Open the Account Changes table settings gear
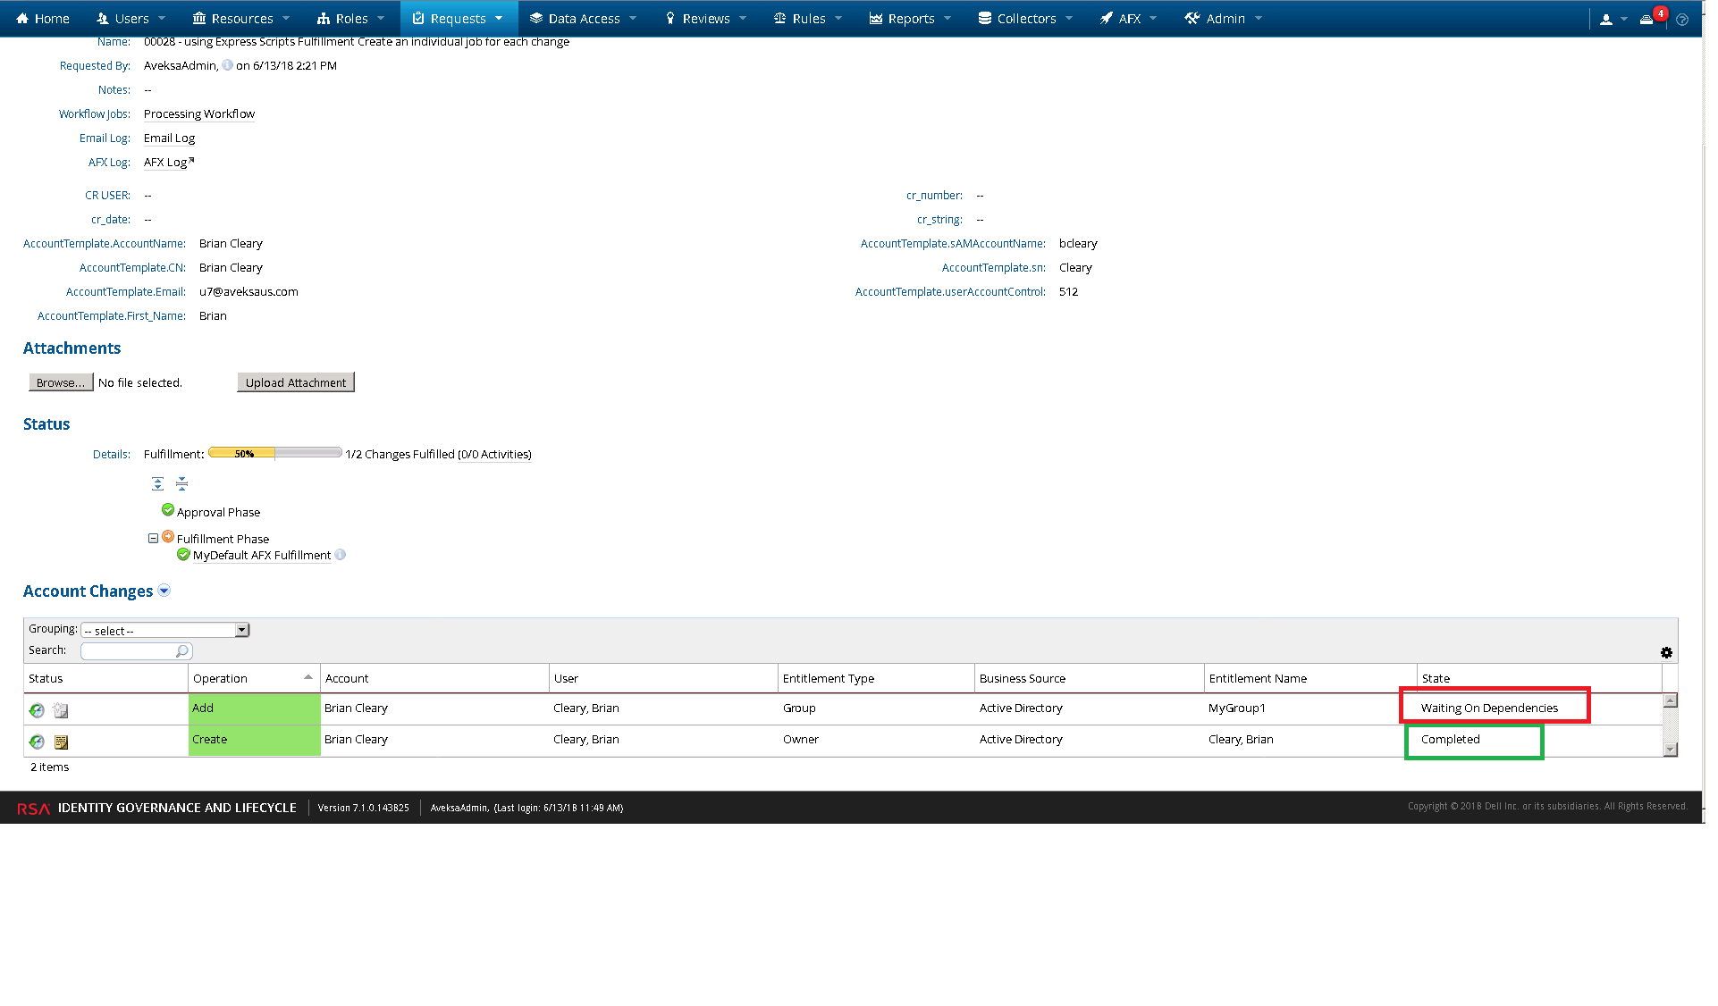The width and height of the screenshot is (1718, 1006). point(1666,652)
